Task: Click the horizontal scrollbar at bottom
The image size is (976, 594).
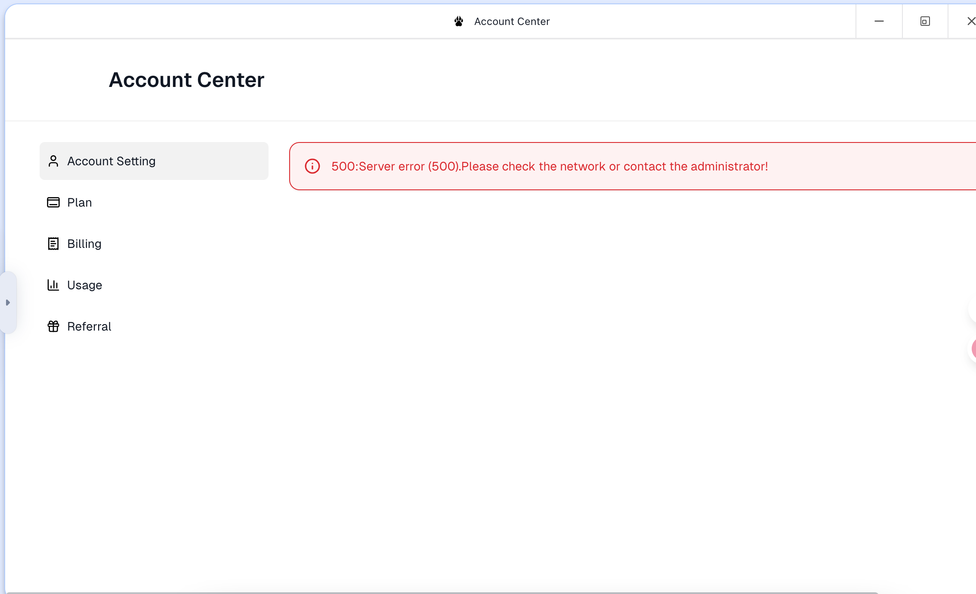Action: point(442,592)
